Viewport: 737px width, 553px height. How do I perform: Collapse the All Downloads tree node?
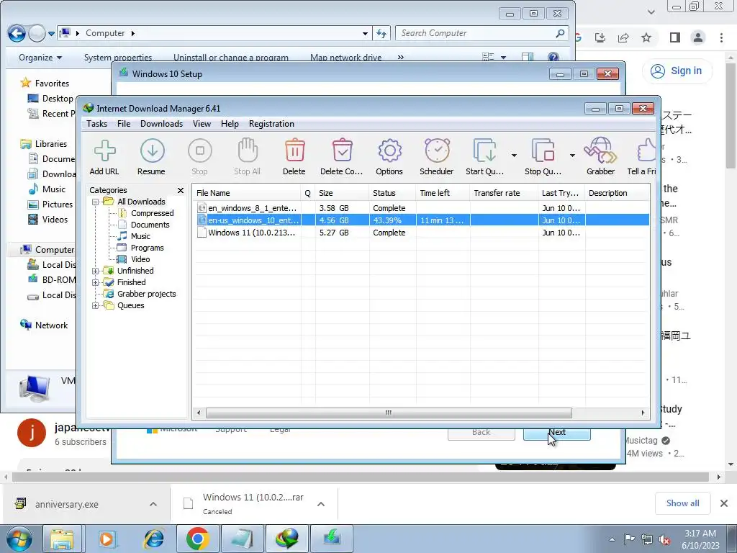coord(96,202)
